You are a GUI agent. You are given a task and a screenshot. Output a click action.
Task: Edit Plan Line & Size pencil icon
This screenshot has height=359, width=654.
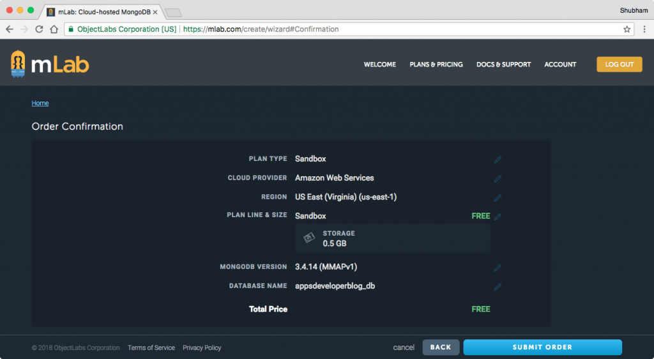pos(498,217)
